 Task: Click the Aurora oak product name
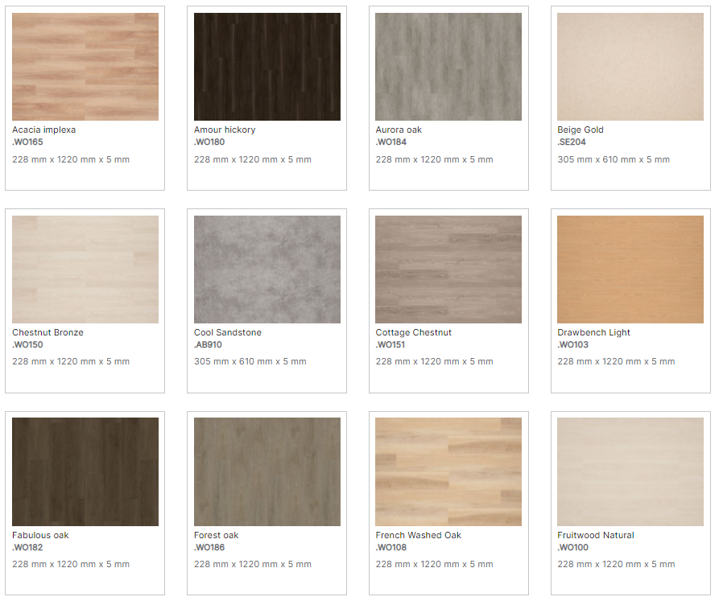(x=399, y=130)
